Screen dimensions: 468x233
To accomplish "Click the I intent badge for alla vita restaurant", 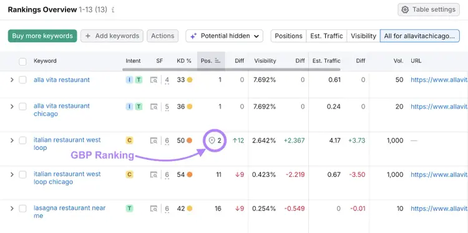I will tap(129, 80).
